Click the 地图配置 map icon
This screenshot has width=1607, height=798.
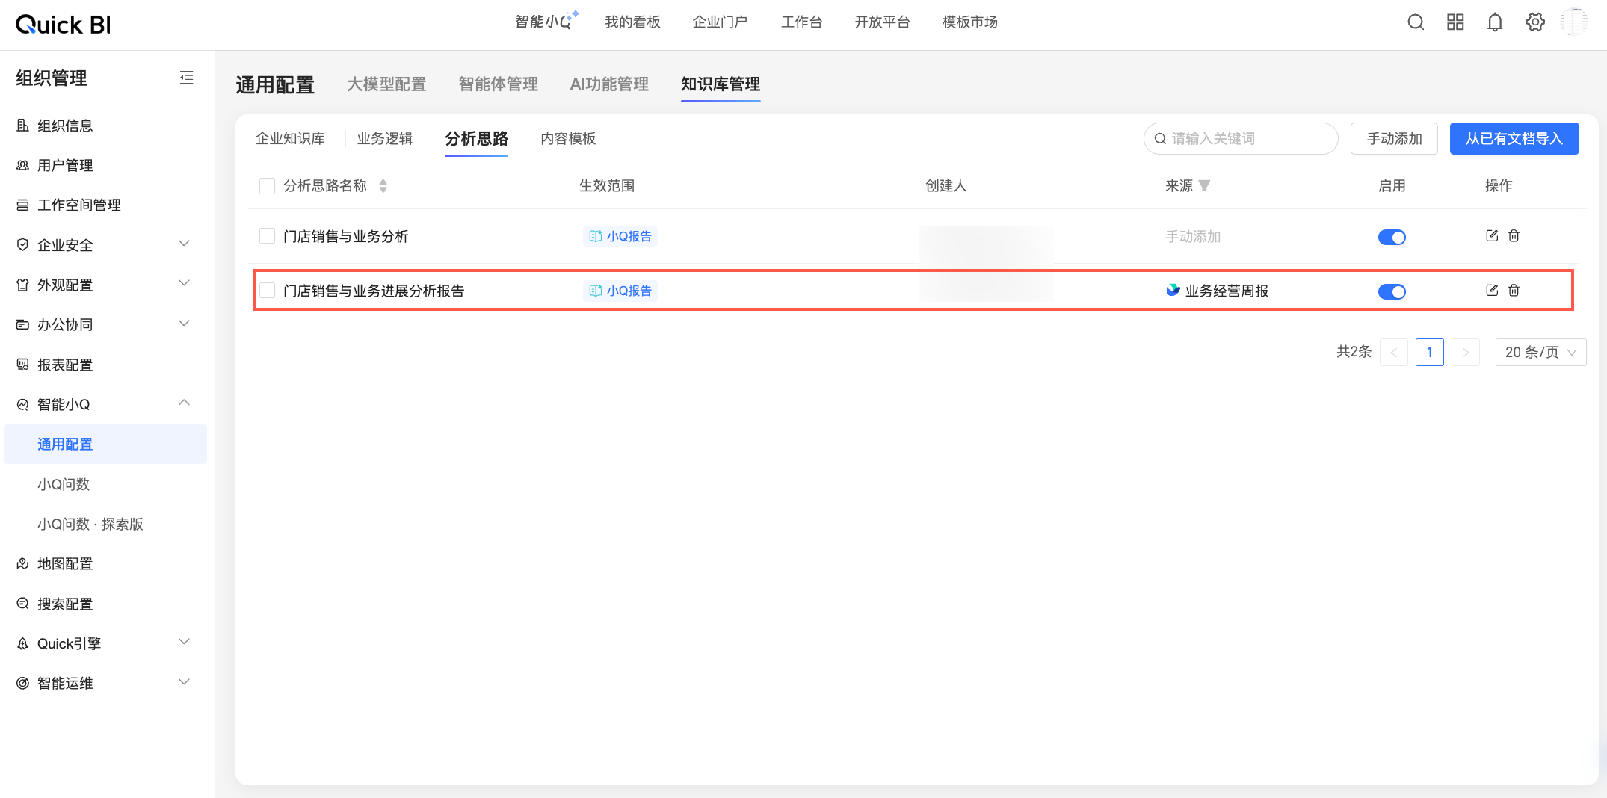(23, 564)
